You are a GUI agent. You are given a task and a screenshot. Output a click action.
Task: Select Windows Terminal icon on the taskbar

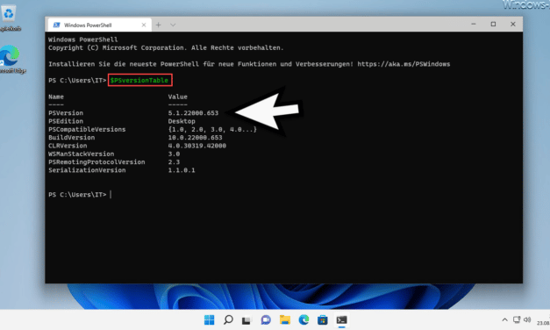click(341, 319)
